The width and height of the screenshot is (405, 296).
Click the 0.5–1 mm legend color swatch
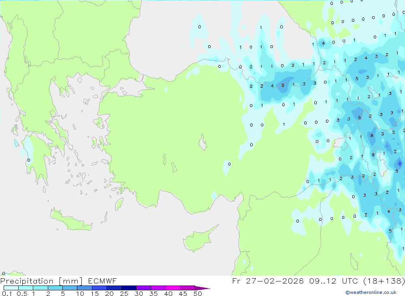pos(26,288)
